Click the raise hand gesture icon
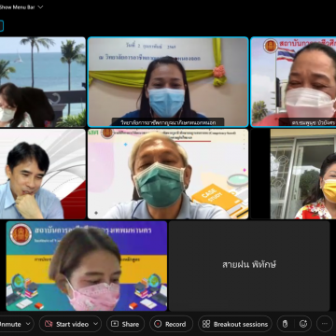The height and width of the screenshot is (336, 336). (285, 324)
